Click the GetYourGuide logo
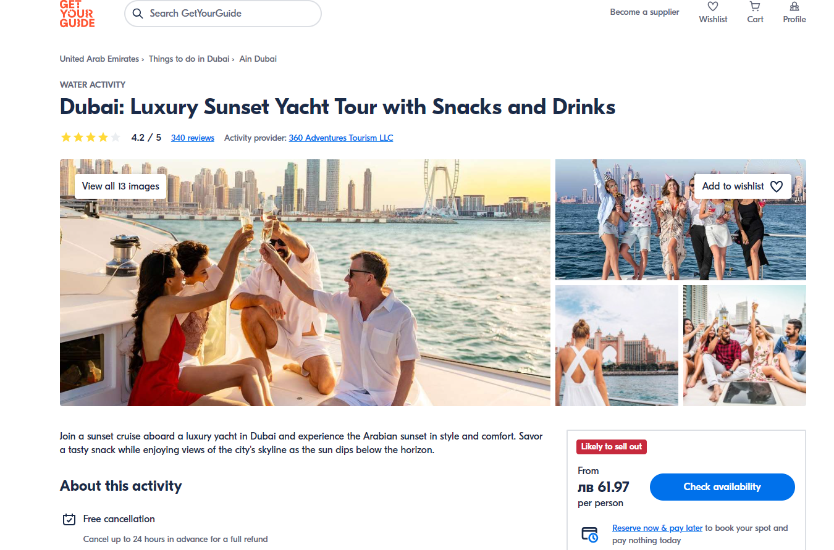 coord(77,14)
